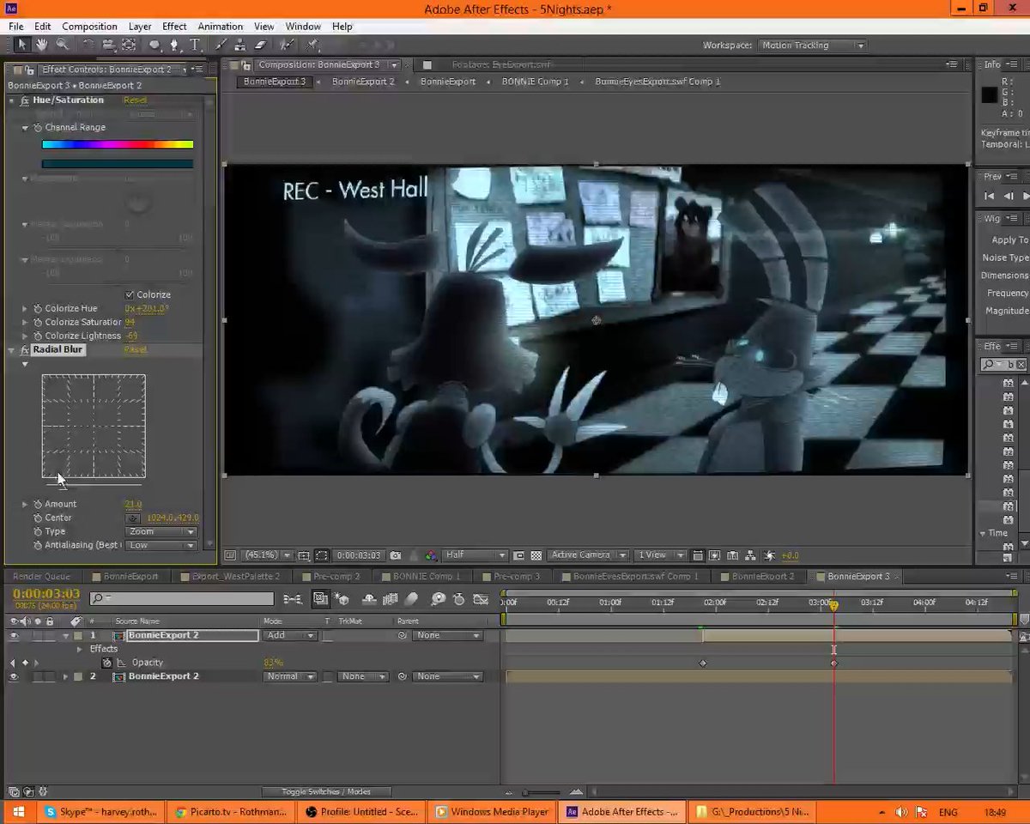Image resolution: width=1030 pixels, height=824 pixels.
Task: Click the current time display 0:00:03:03
Action: click(46, 594)
